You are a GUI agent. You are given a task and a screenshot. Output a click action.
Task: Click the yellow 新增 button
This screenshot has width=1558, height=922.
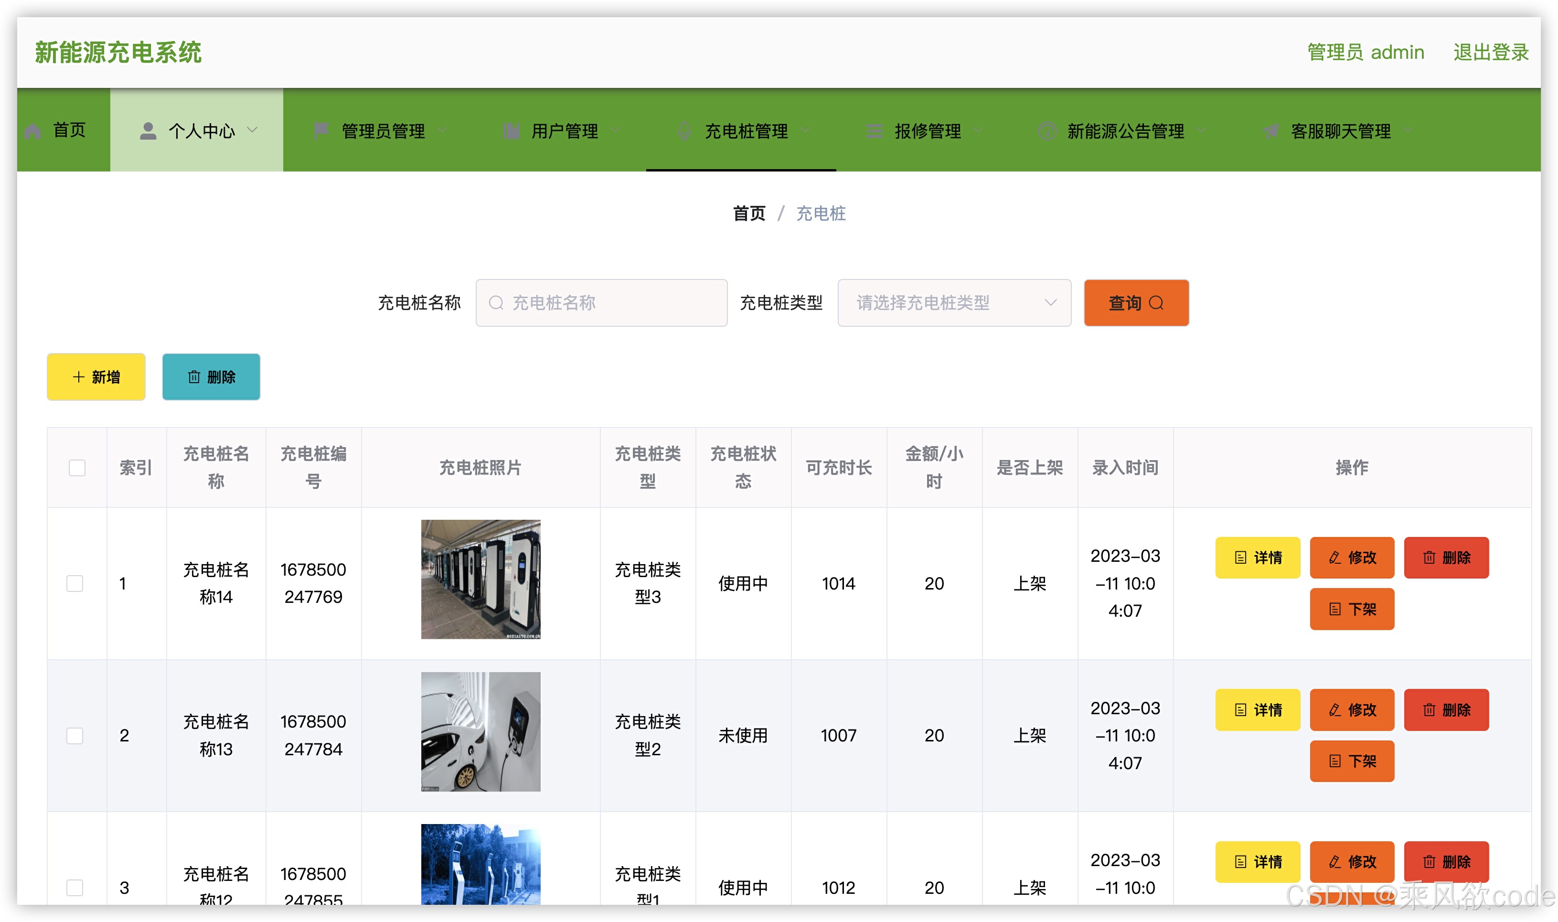96,377
